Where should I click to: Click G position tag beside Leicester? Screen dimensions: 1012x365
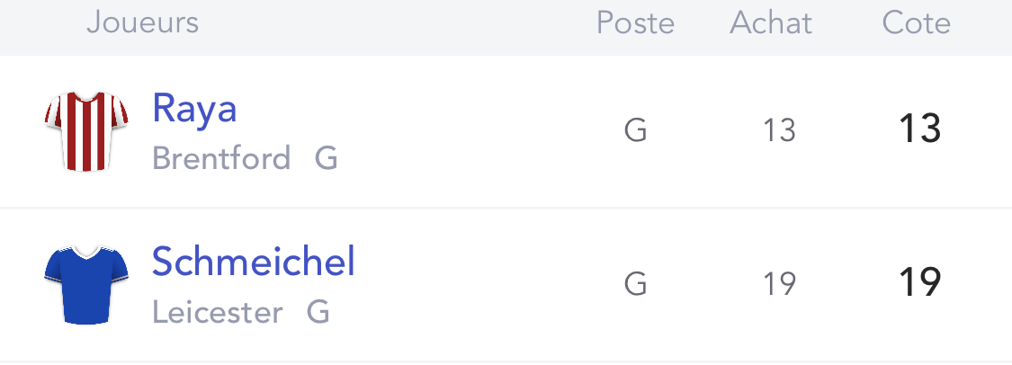(x=318, y=313)
